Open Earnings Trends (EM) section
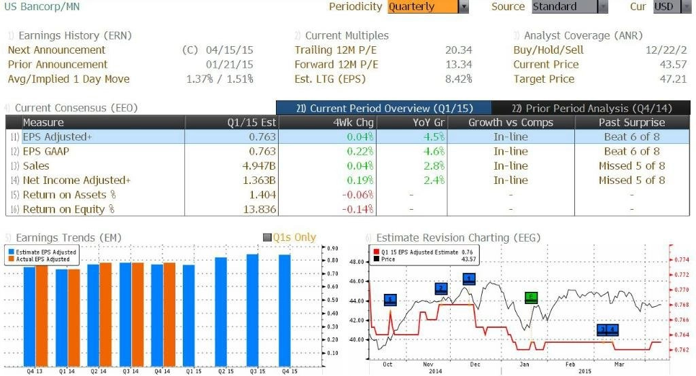 pyautogui.click(x=69, y=238)
